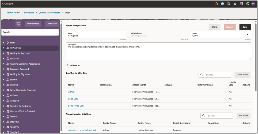The height and width of the screenshot is (134, 258).
Task: Open the Home icon in top bar
Action: [216, 4]
